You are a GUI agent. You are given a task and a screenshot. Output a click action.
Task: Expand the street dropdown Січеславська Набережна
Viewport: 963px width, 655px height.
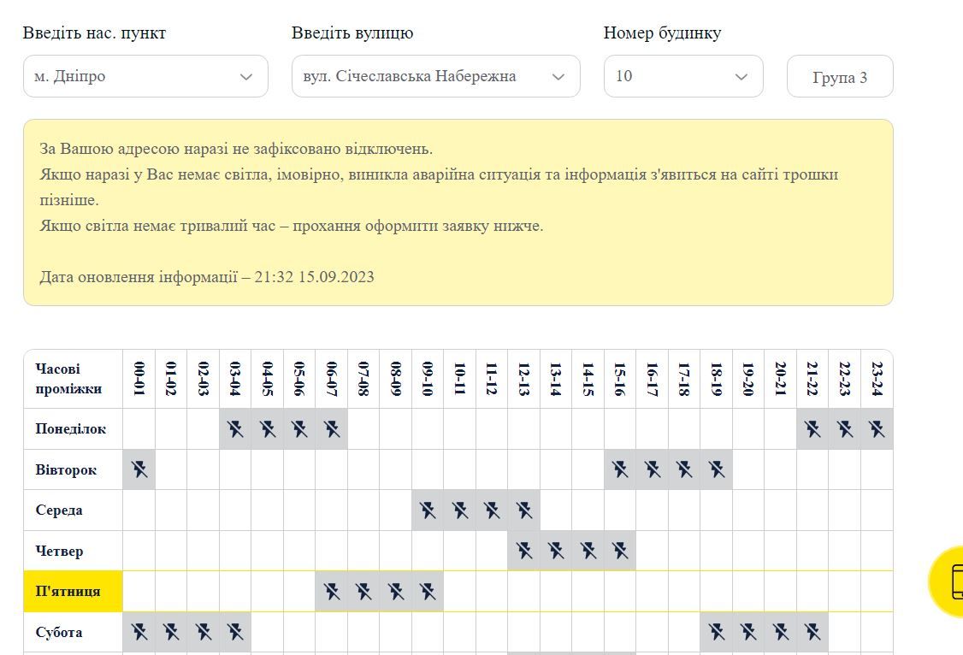click(435, 76)
